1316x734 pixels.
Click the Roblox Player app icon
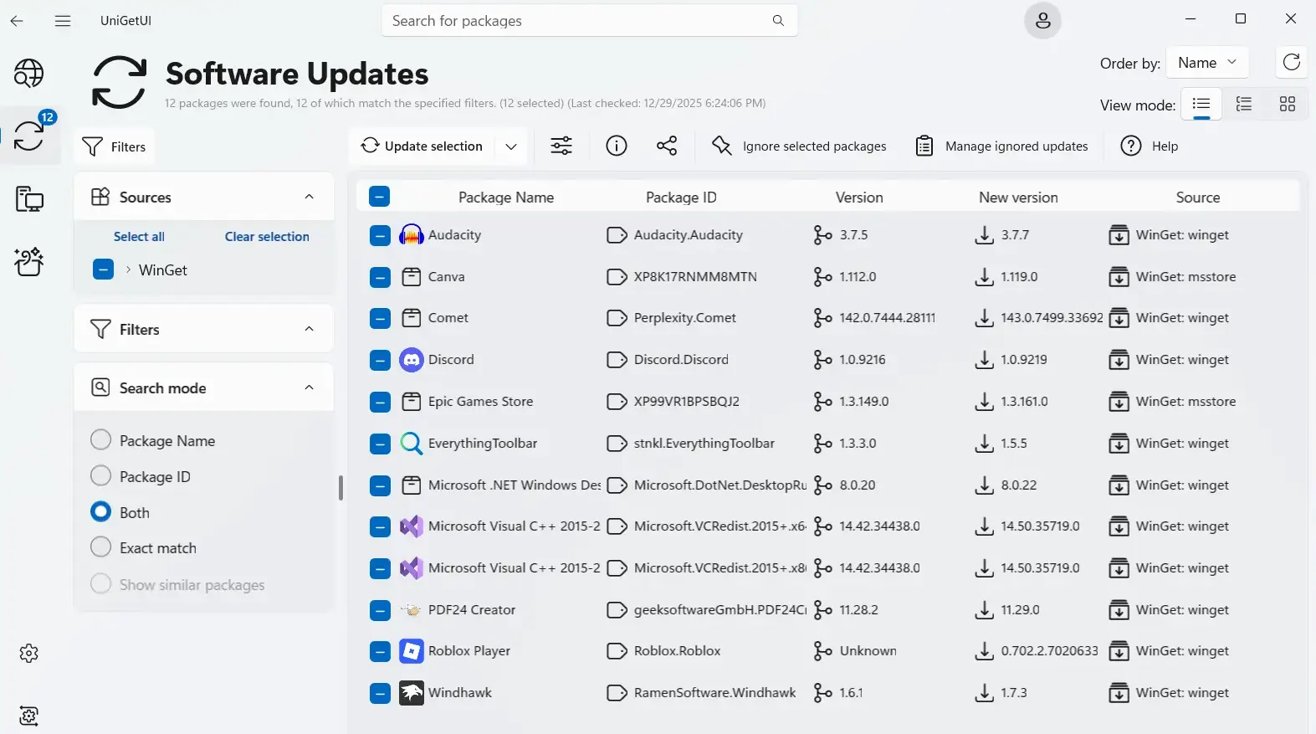coord(411,651)
